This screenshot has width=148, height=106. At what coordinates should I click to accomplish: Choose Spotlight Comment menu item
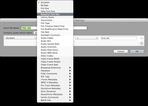[55, 35]
